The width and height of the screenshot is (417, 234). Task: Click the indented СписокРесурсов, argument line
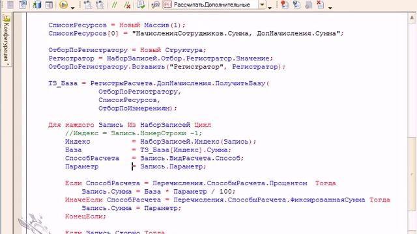coord(129,100)
